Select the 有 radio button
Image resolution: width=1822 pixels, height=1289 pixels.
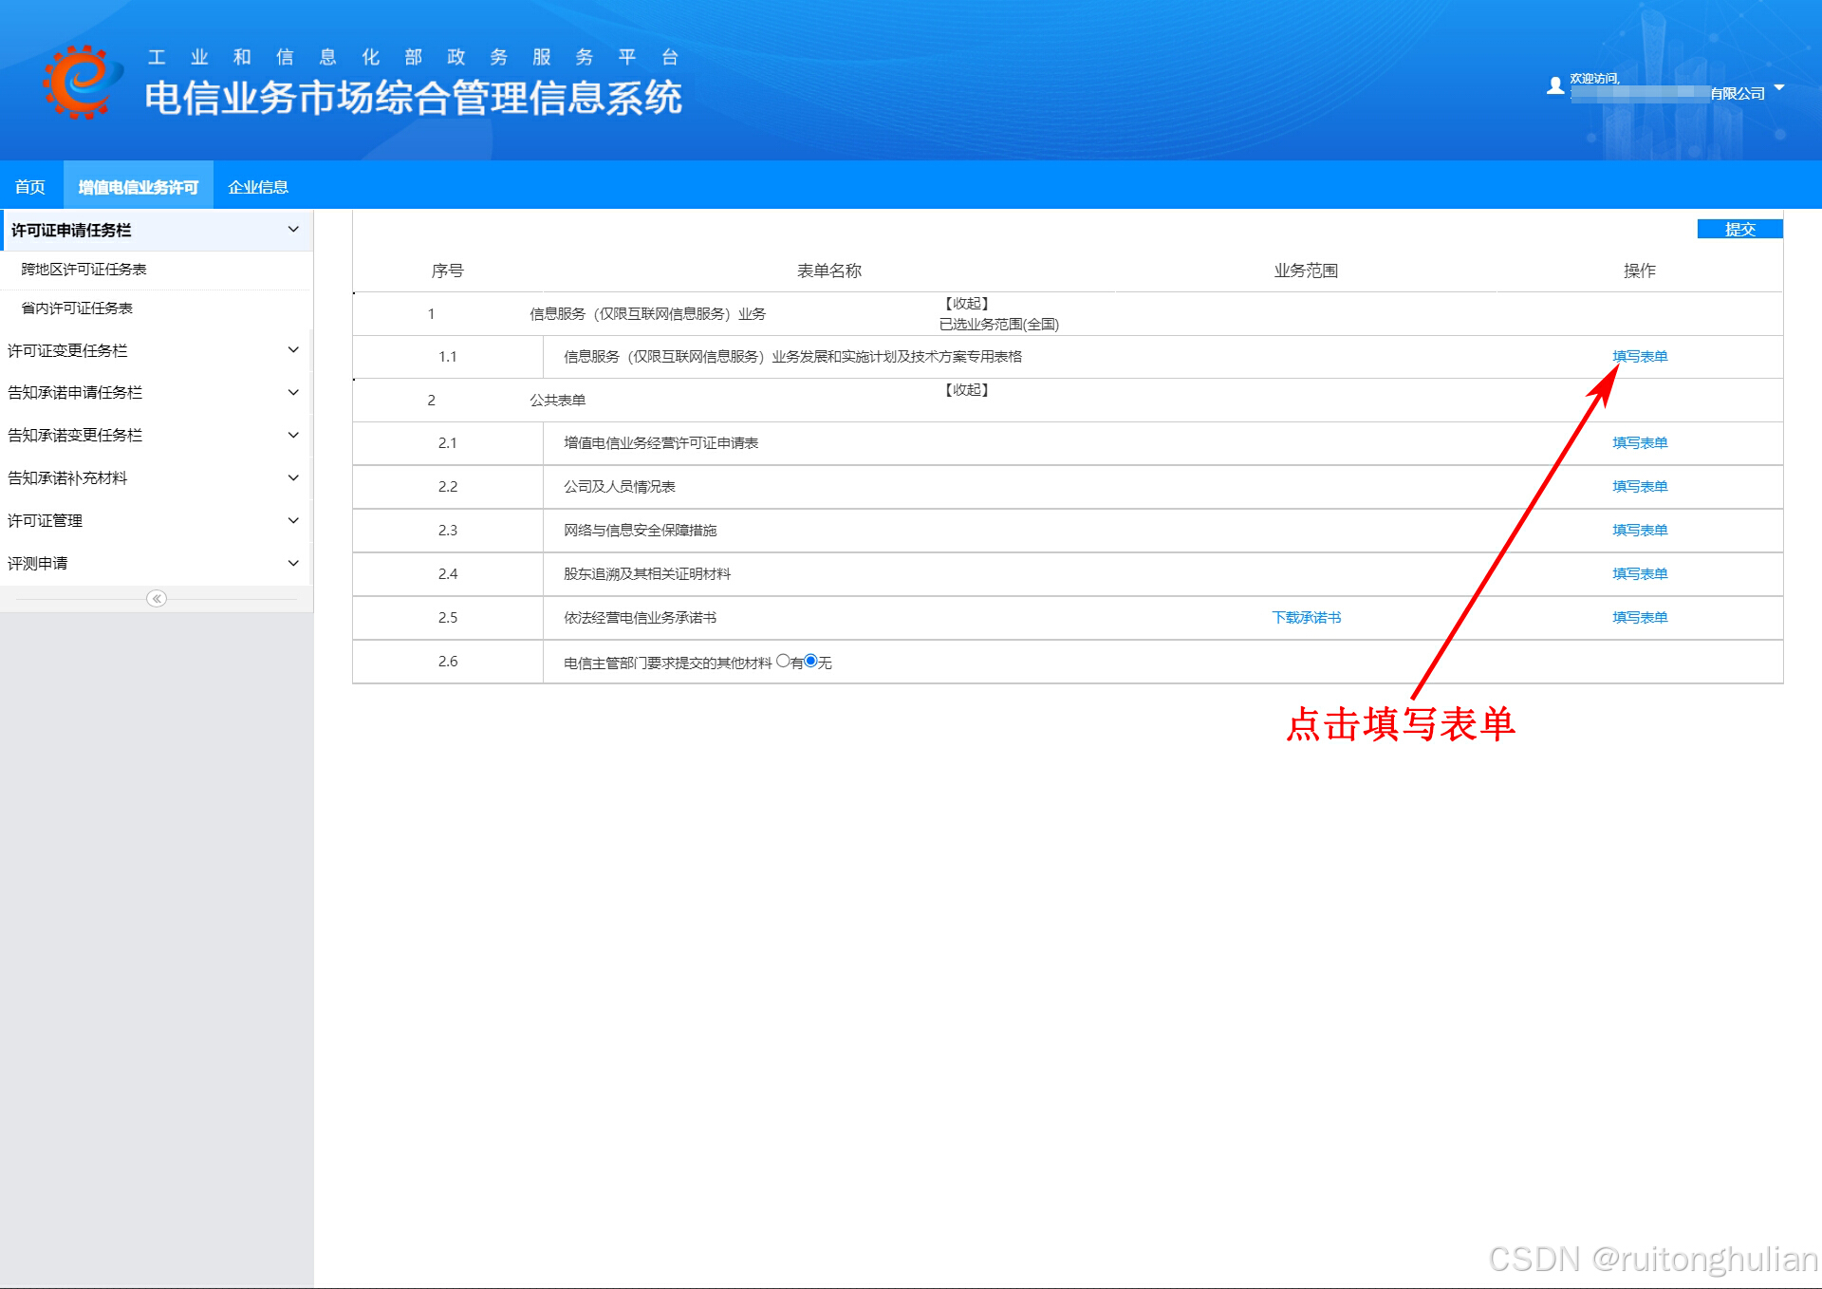783,661
